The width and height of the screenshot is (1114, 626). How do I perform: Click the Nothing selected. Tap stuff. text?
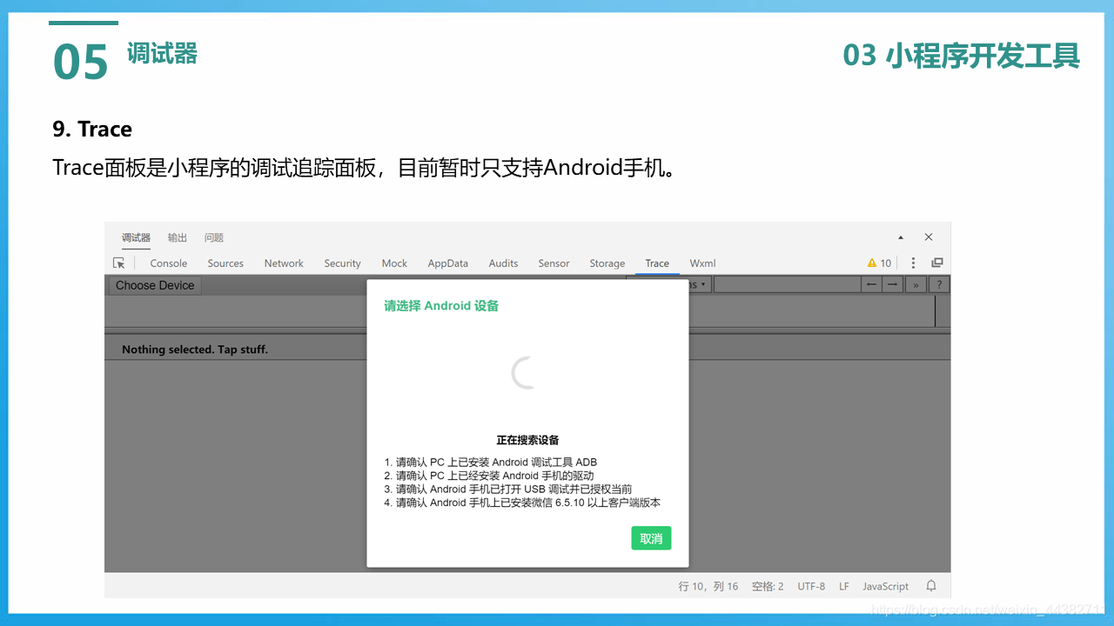click(195, 350)
